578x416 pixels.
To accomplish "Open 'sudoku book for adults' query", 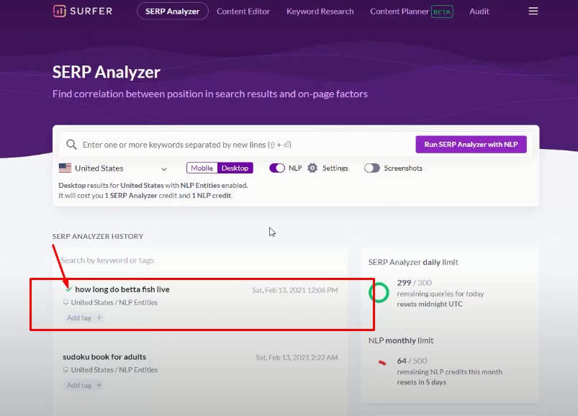I will pyautogui.click(x=104, y=357).
